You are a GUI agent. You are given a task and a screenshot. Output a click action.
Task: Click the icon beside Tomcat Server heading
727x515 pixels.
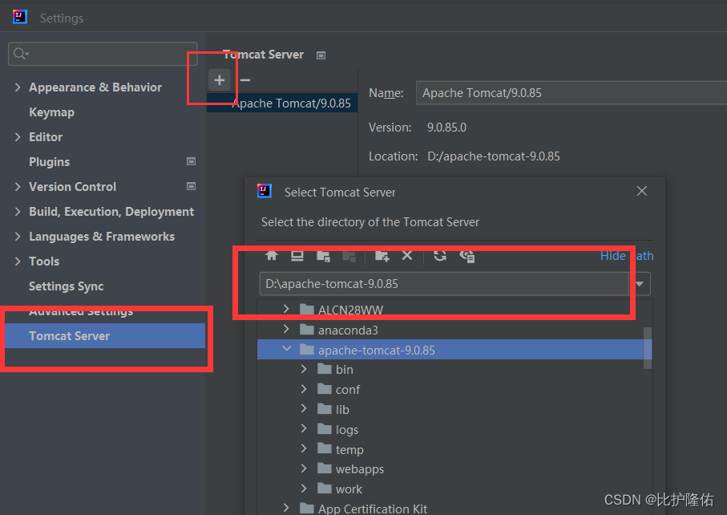(x=321, y=55)
